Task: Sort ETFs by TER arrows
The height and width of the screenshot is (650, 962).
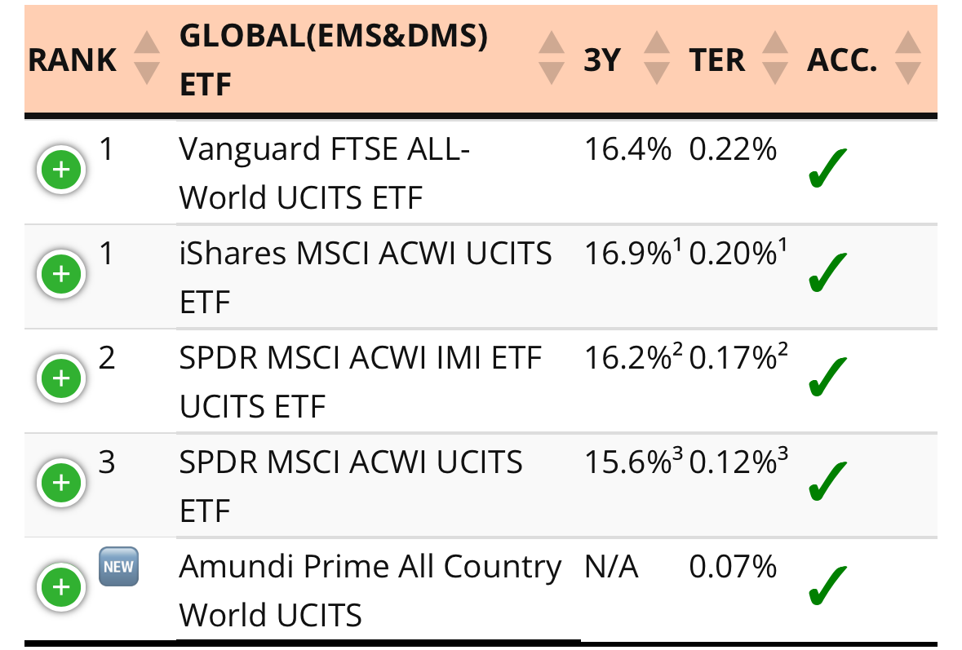Action: (x=774, y=59)
